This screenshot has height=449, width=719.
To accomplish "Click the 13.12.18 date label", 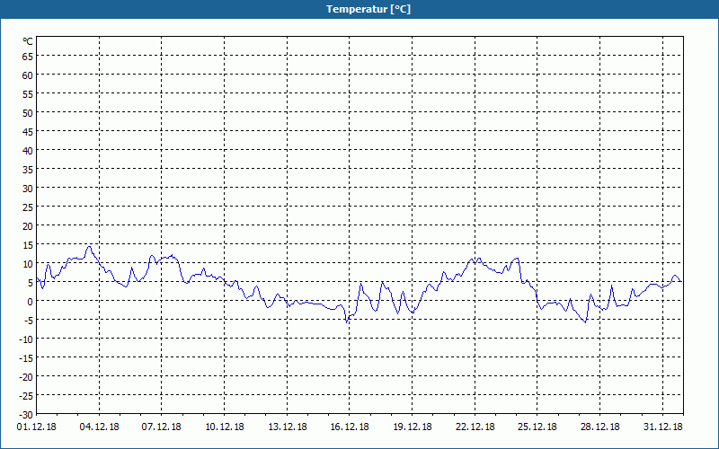I will coord(287,427).
